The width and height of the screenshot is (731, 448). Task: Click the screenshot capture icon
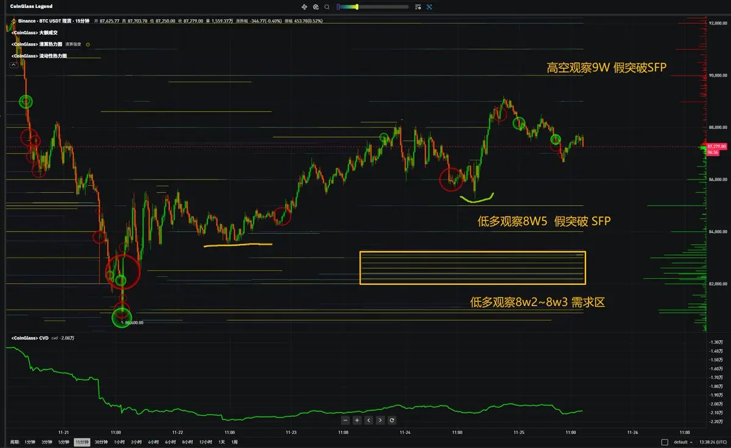point(429,7)
